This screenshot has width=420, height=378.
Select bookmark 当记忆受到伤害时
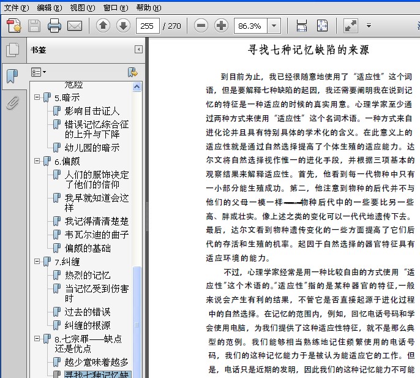(x=97, y=293)
